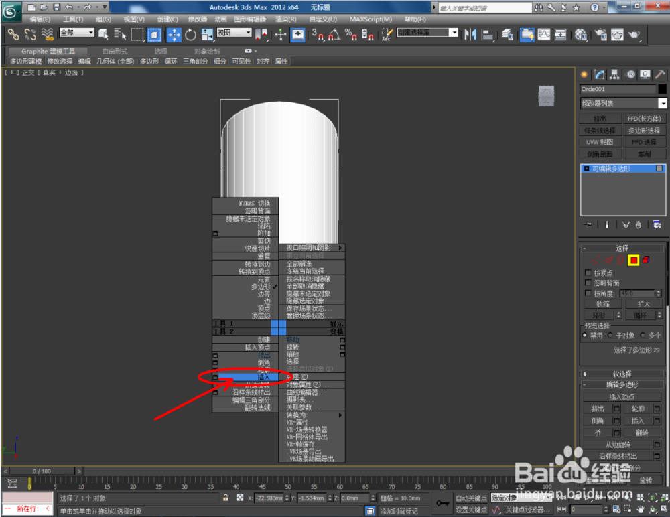Image resolution: width=670 pixels, height=517 pixels.
Task: Click the 挤出 button in 编辑多边形 rollout
Action: coord(598,409)
